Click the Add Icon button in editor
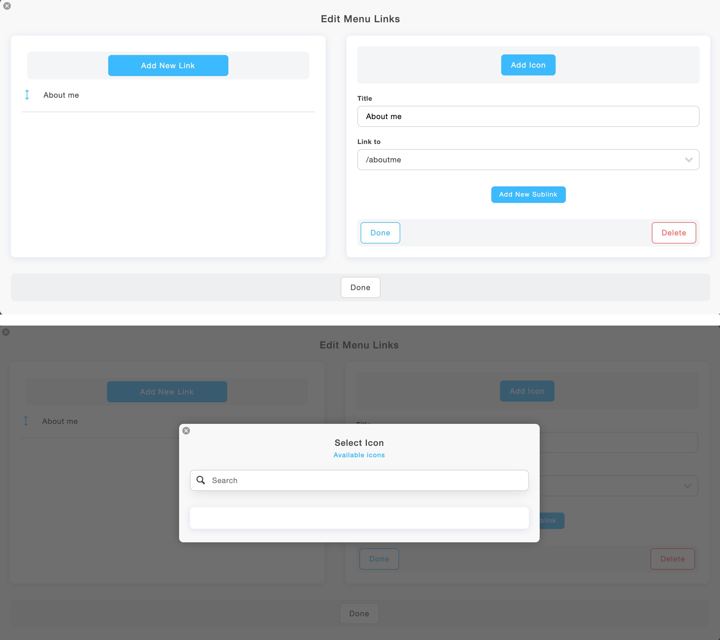Image resolution: width=720 pixels, height=640 pixels. point(527,65)
